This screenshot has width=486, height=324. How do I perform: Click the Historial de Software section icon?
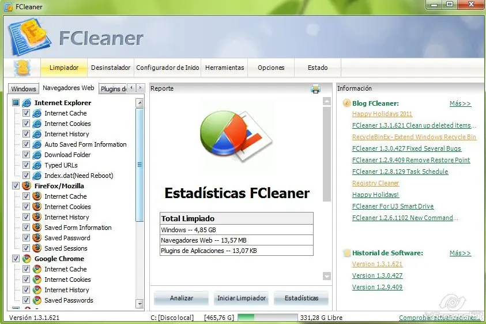(x=347, y=253)
